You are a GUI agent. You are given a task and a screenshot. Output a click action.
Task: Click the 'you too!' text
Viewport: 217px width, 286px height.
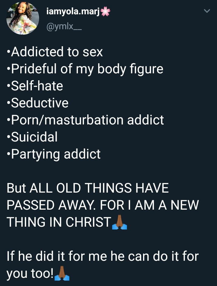click(x=30, y=273)
